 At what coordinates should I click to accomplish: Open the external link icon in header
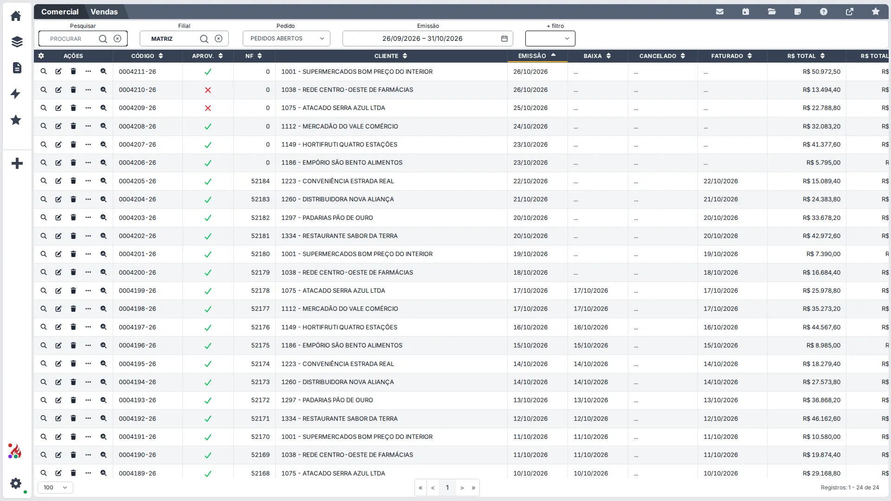(x=850, y=12)
